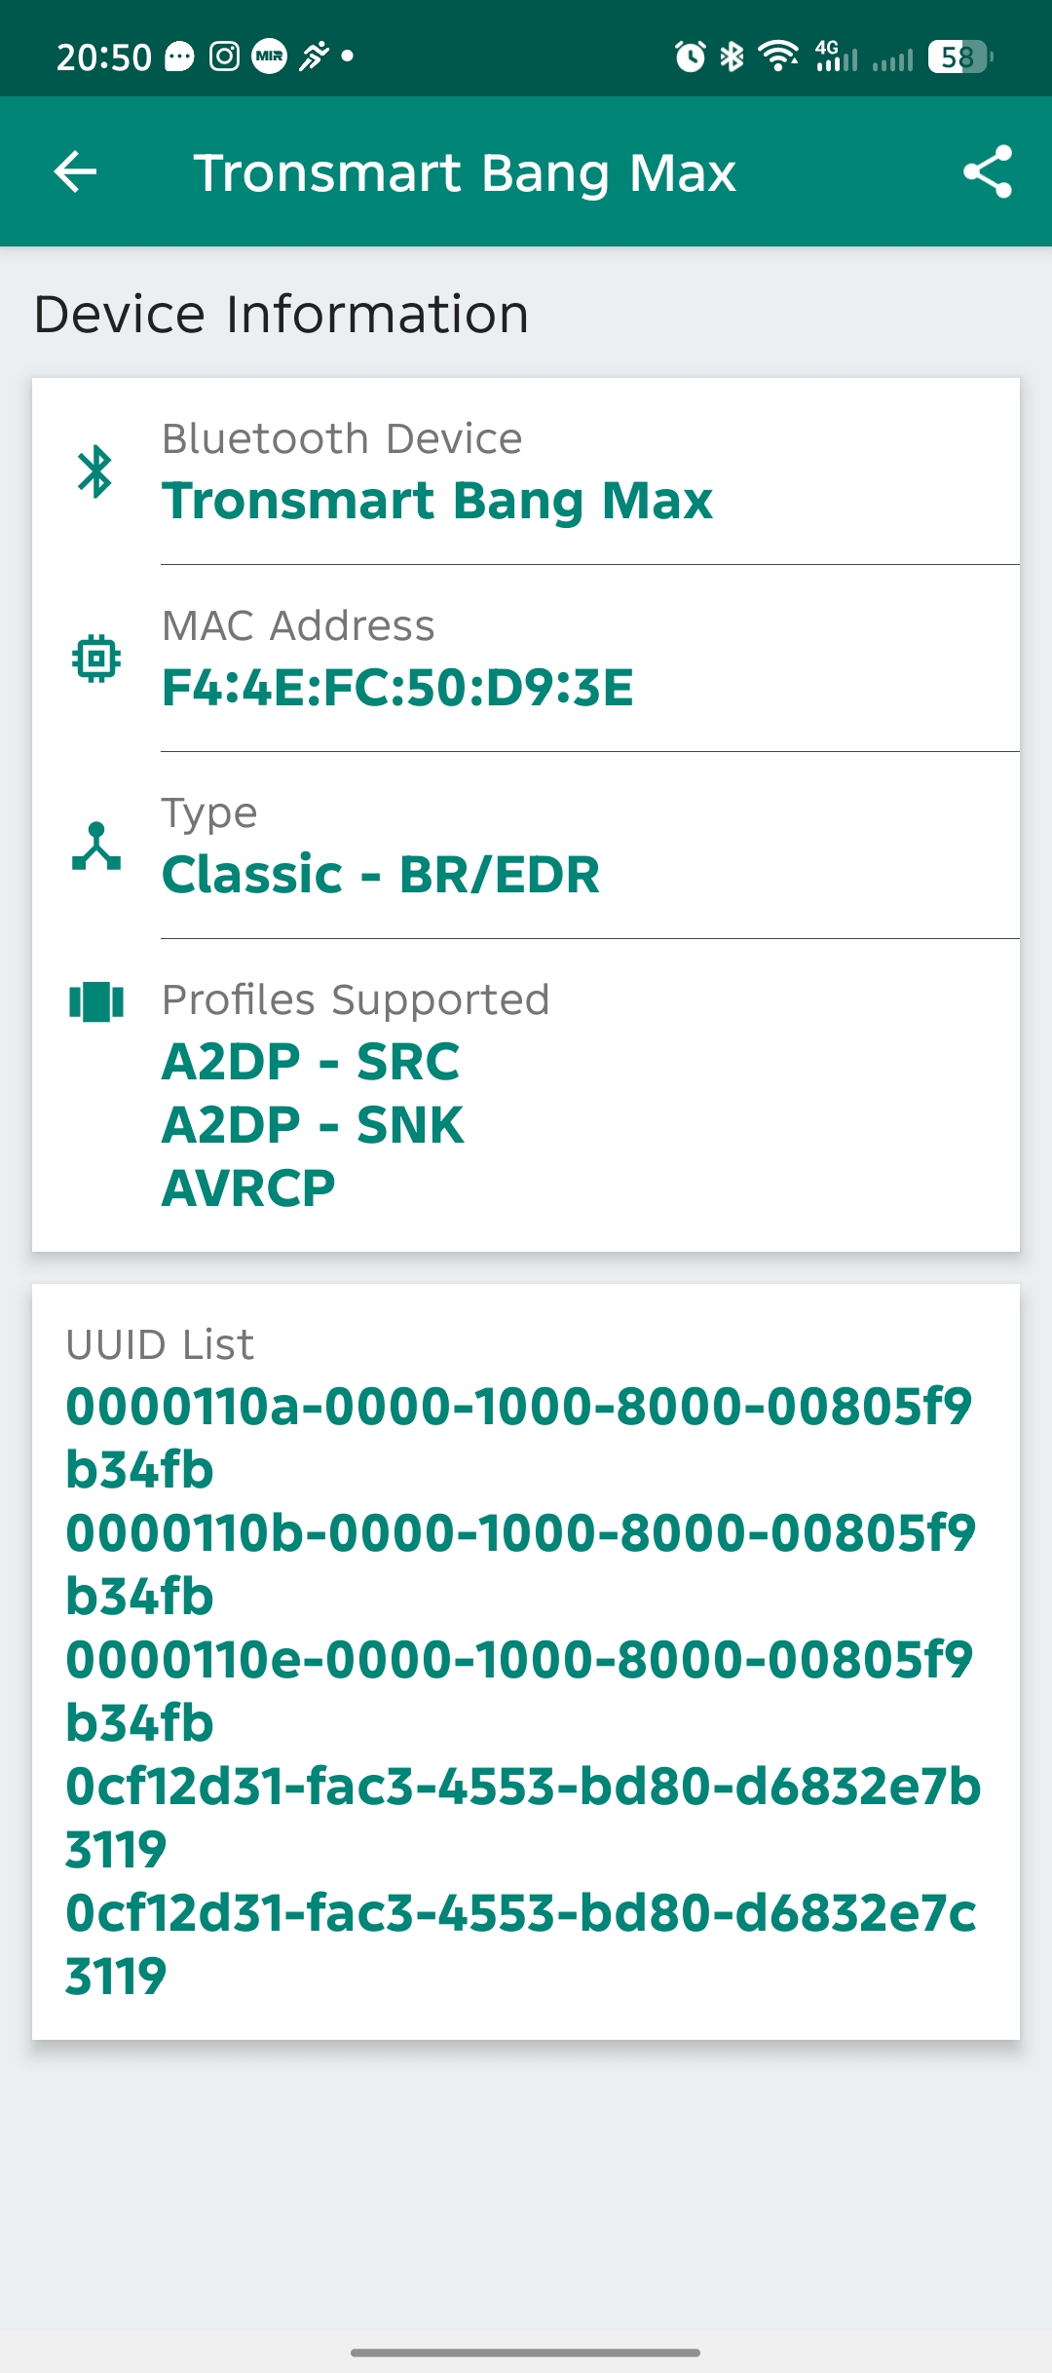Tap the Bluetooth status bar icon
Viewport: 1052px width, 2373px height.
pos(732,56)
